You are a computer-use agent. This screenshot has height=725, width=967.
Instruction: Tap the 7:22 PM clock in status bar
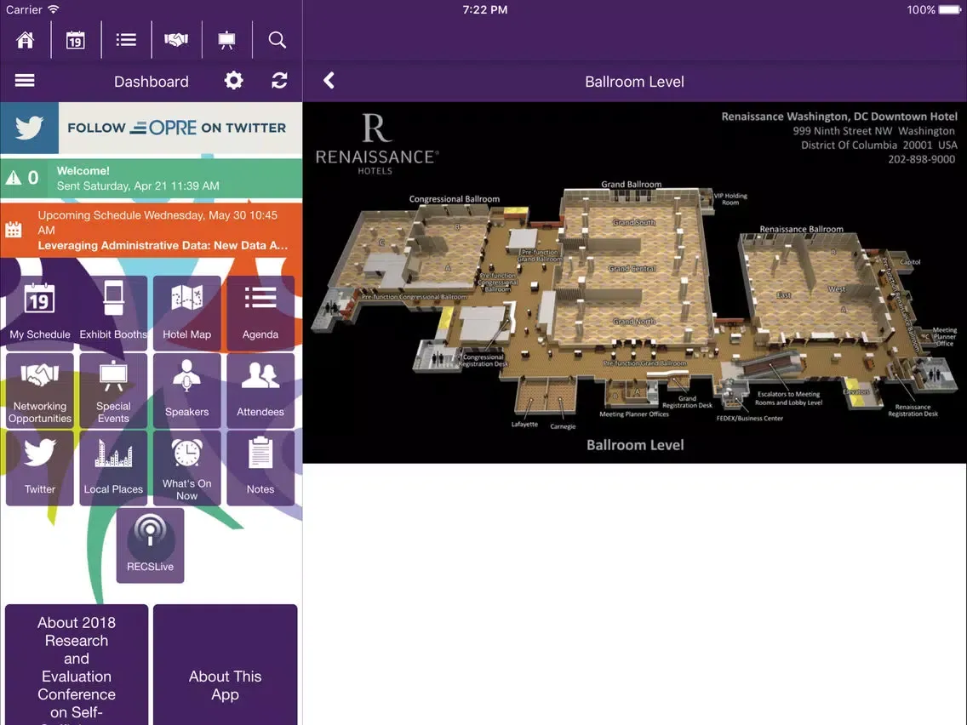point(485,10)
